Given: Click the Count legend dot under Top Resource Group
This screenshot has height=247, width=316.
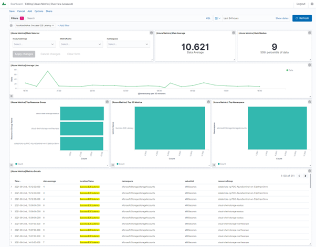Looking at the screenshot, I should [16, 164].
